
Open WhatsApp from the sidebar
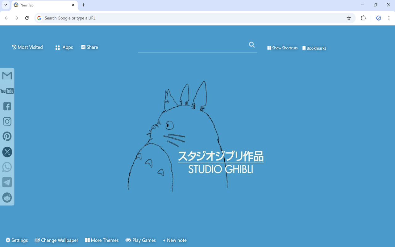[7, 167]
